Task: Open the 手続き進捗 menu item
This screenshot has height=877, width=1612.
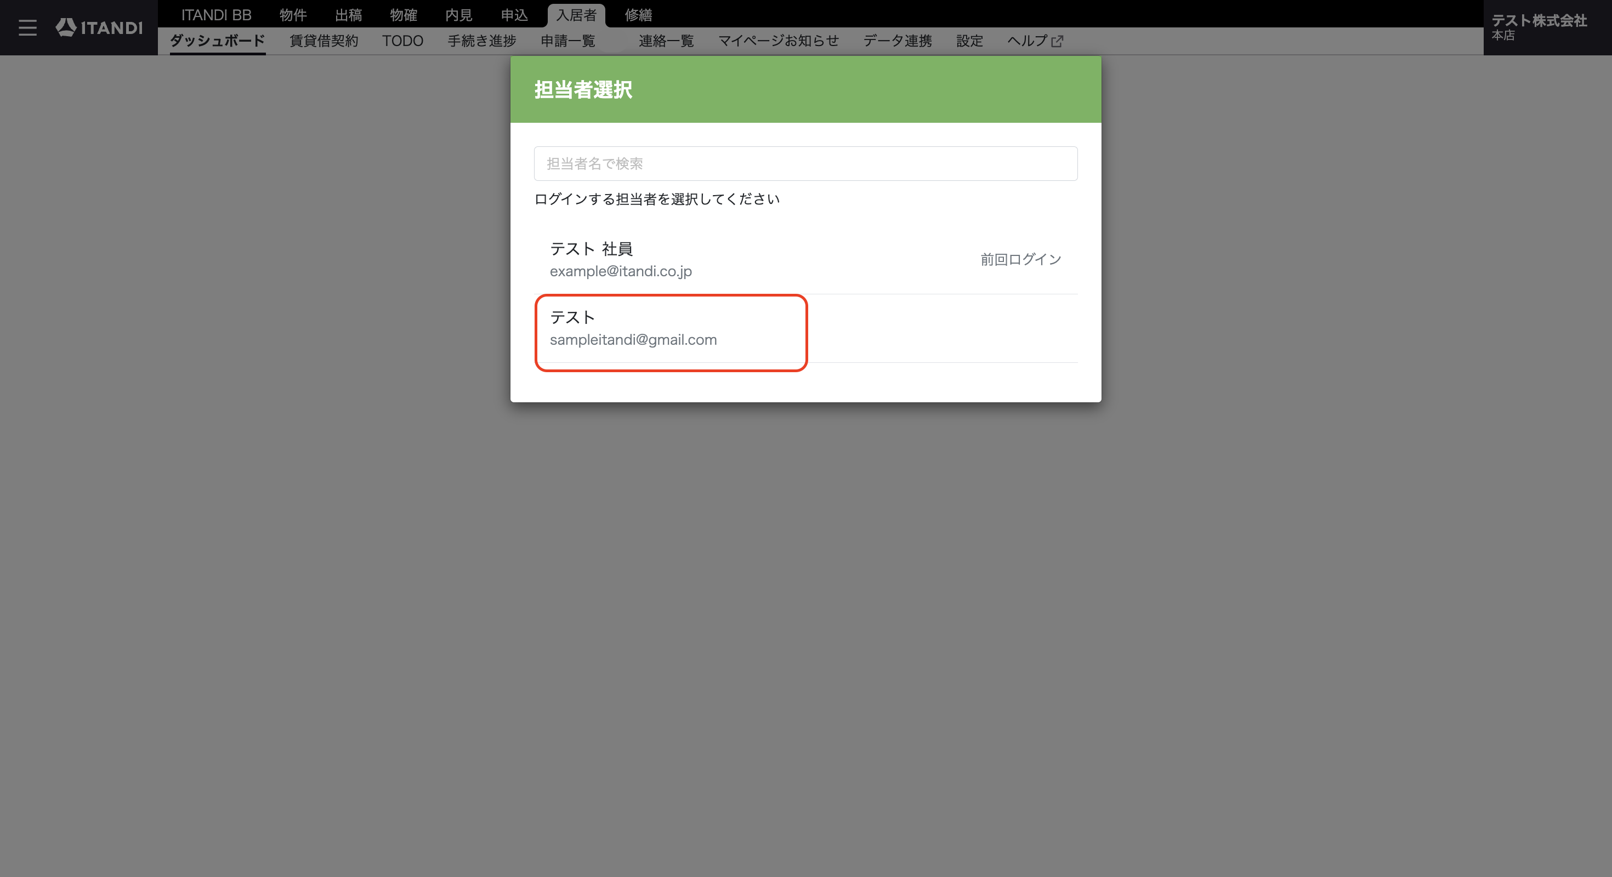Action: tap(481, 41)
